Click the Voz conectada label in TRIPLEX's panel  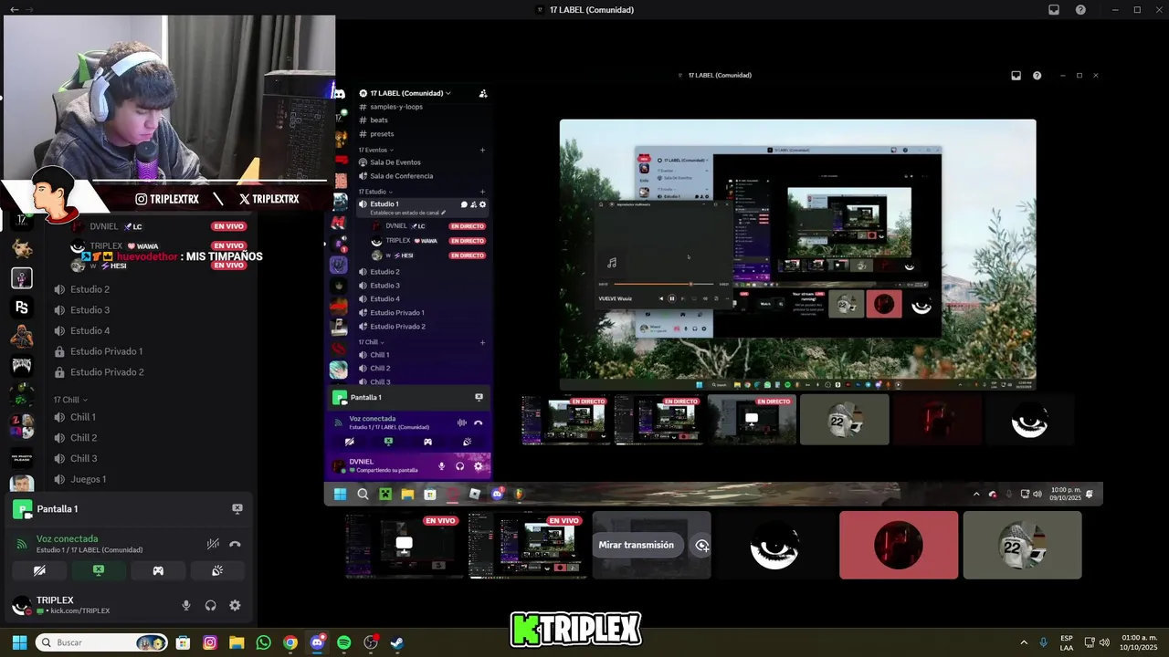(67, 539)
